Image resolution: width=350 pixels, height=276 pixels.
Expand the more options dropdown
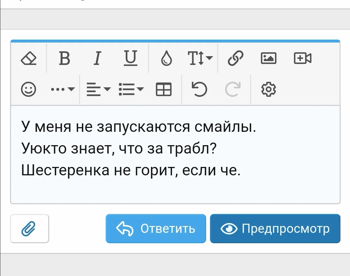[x=62, y=89]
